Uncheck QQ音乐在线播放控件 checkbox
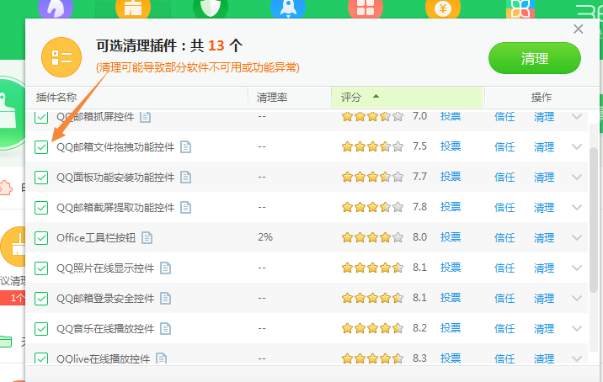Viewport: 603px width, 382px height. pyautogui.click(x=41, y=329)
